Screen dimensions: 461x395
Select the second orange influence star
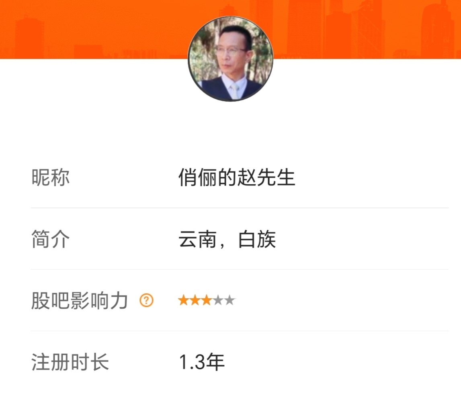point(195,300)
